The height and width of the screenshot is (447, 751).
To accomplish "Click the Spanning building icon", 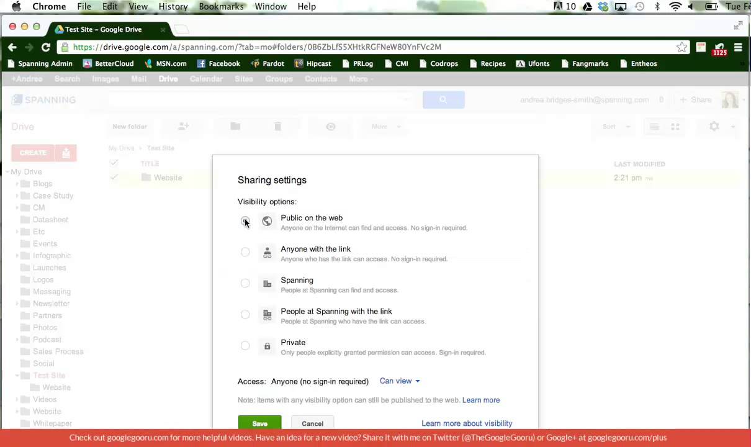I will (x=267, y=284).
